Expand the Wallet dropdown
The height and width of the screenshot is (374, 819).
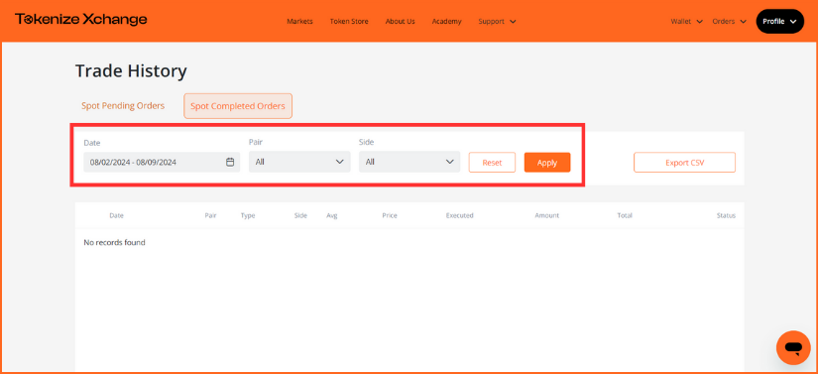(x=686, y=22)
